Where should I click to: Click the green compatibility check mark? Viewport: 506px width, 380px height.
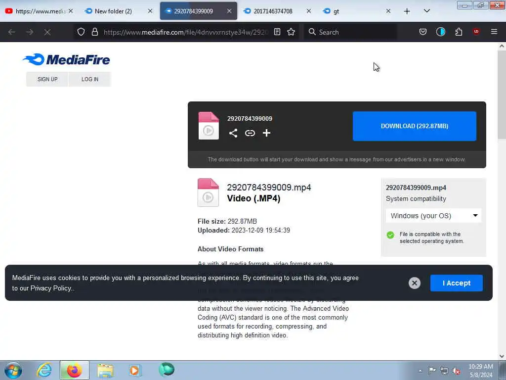pos(390,235)
